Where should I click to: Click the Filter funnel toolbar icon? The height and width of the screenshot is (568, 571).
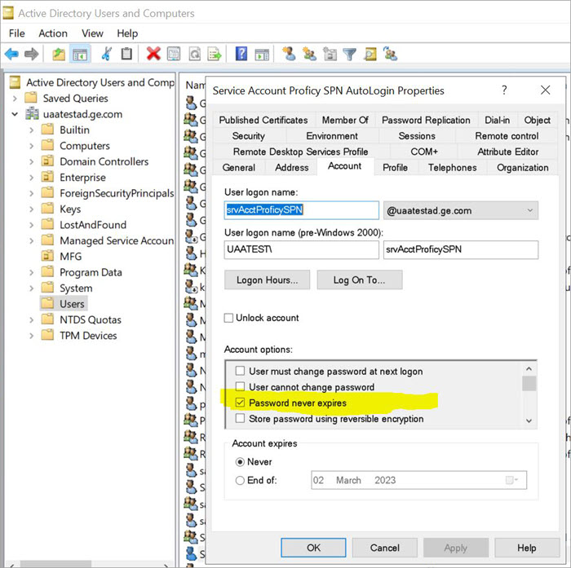tap(349, 55)
